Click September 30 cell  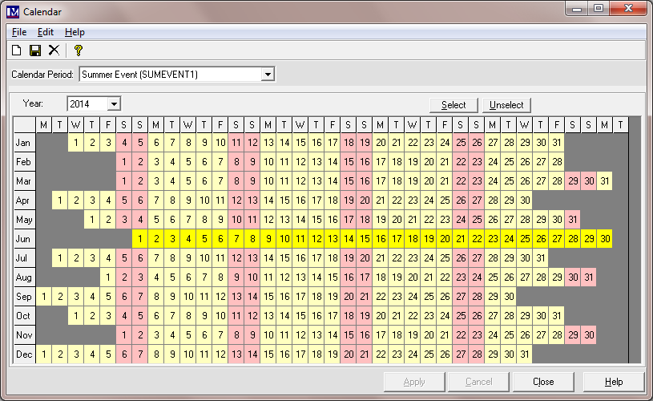pos(509,297)
